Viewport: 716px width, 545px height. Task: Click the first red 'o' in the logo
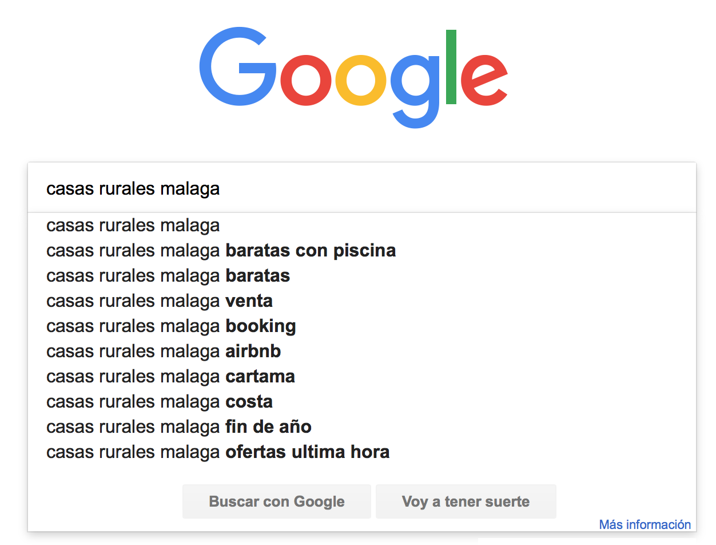(x=305, y=80)
